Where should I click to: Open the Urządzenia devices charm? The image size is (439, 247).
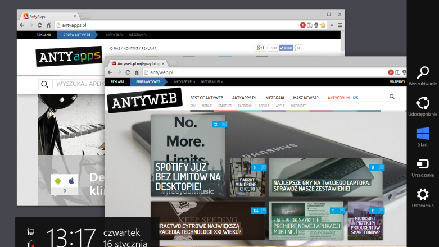click(423, 167)
